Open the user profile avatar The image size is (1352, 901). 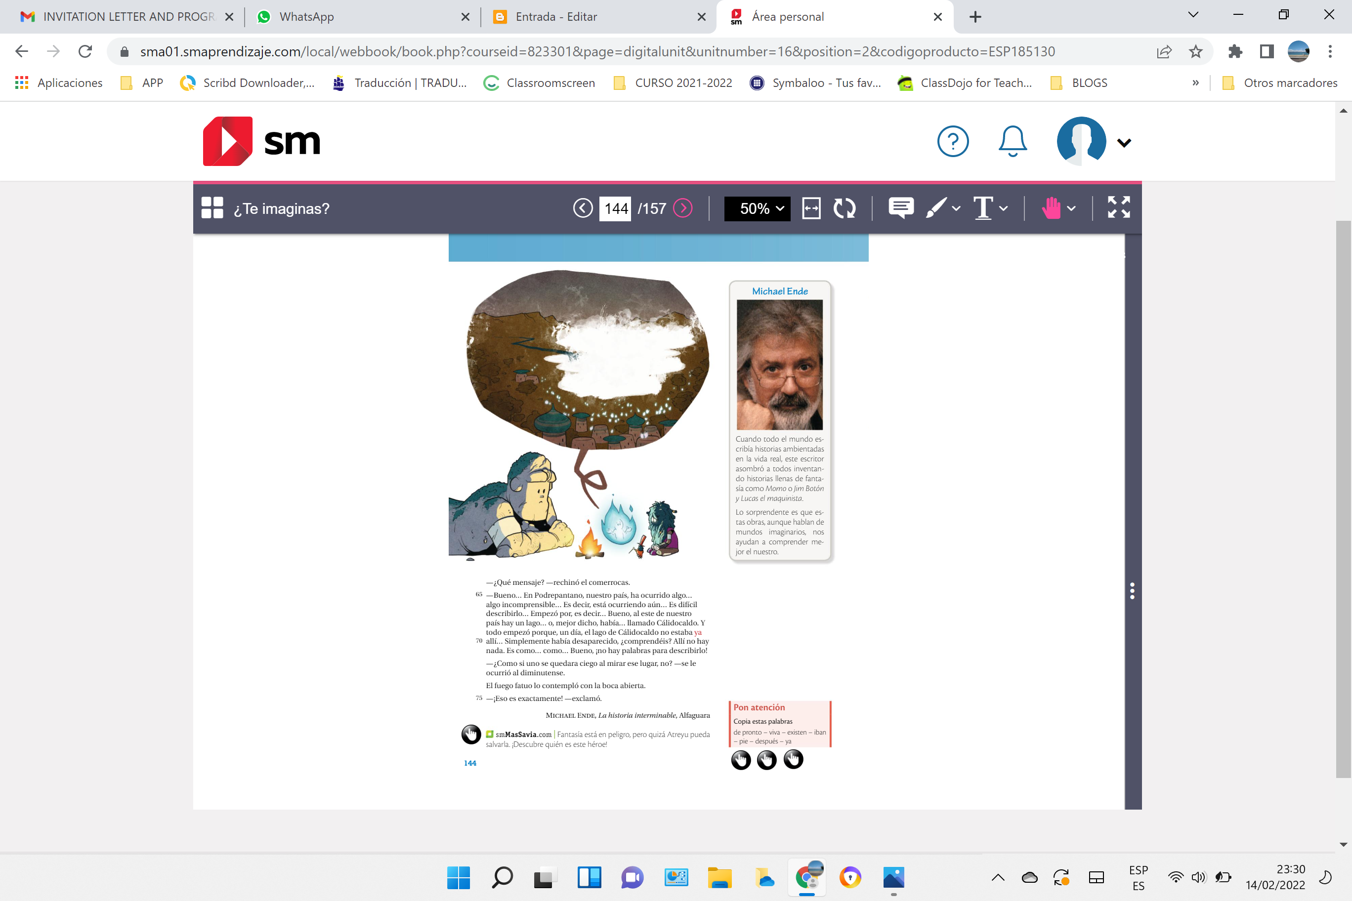1081,141
